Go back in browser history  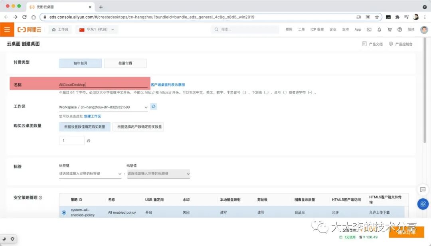(x=6, y=17)
